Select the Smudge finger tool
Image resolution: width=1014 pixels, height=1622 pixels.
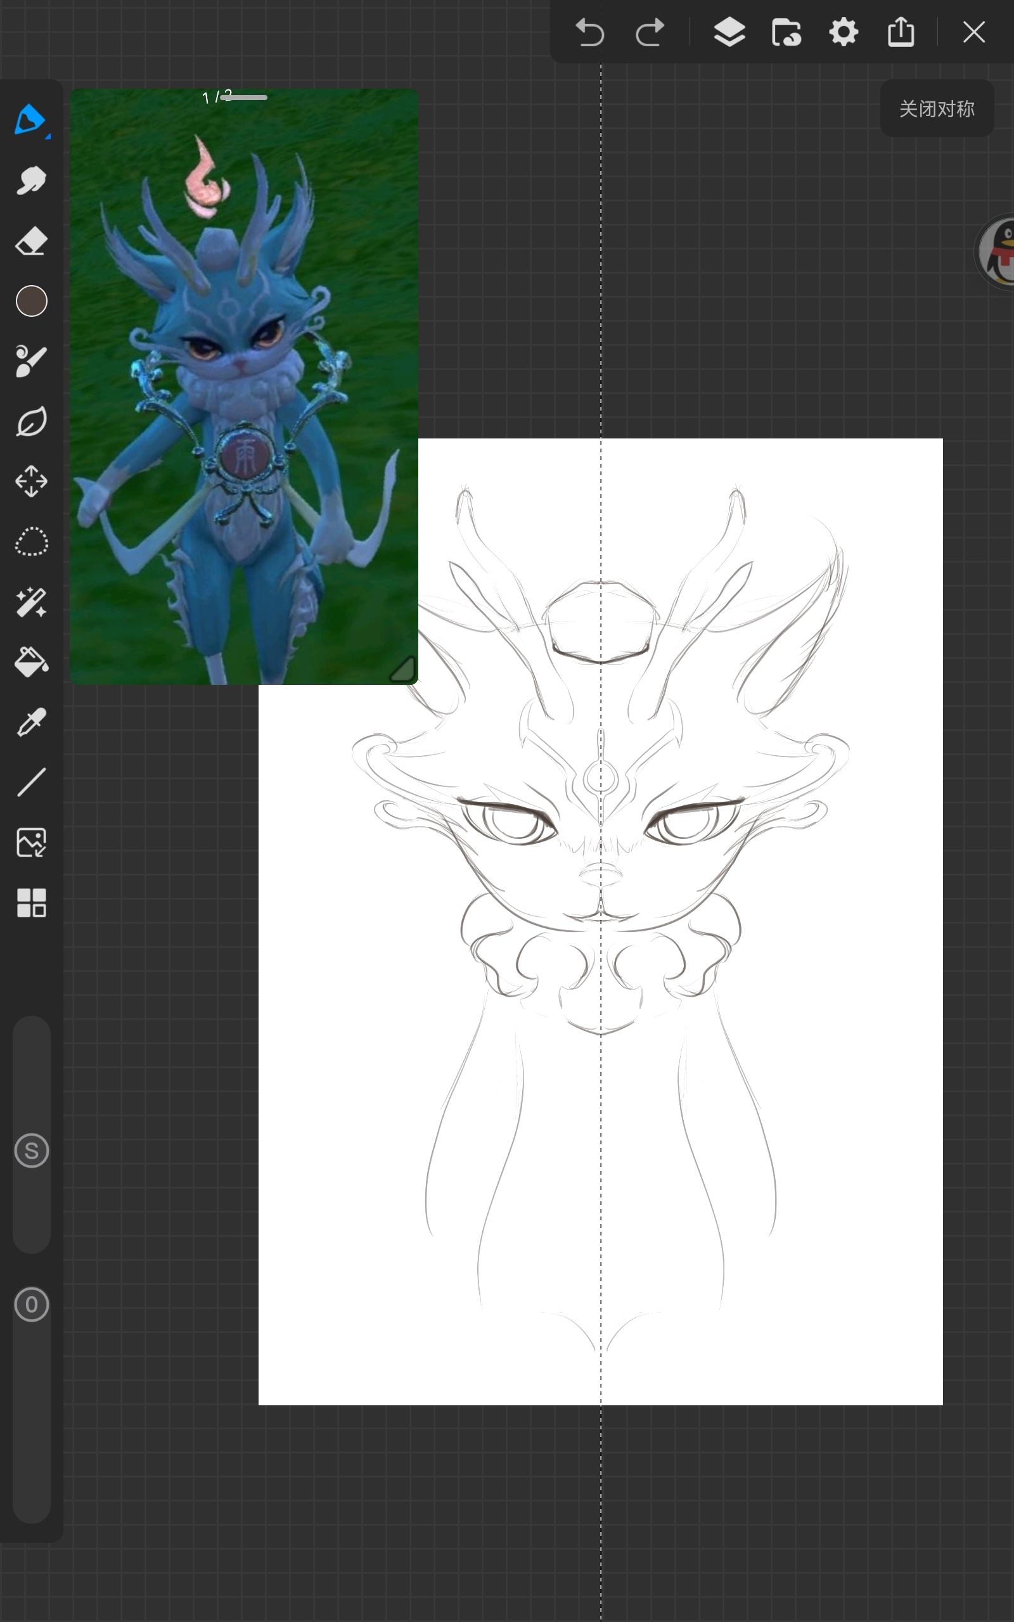[x=31, y=181]
